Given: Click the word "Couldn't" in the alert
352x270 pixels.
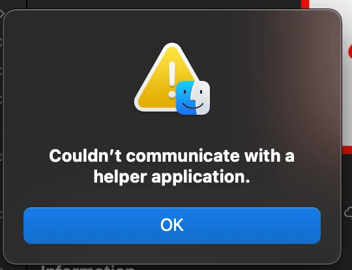Looking at the screenshot, I should (x=85, y=155).
